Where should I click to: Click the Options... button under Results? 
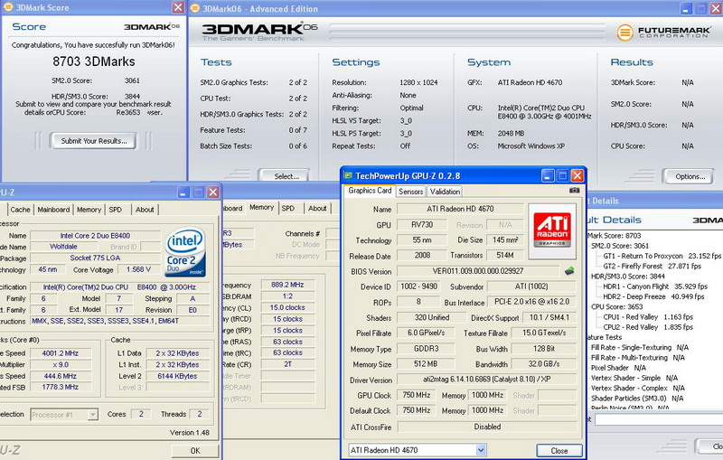click(x=690, y=176)
